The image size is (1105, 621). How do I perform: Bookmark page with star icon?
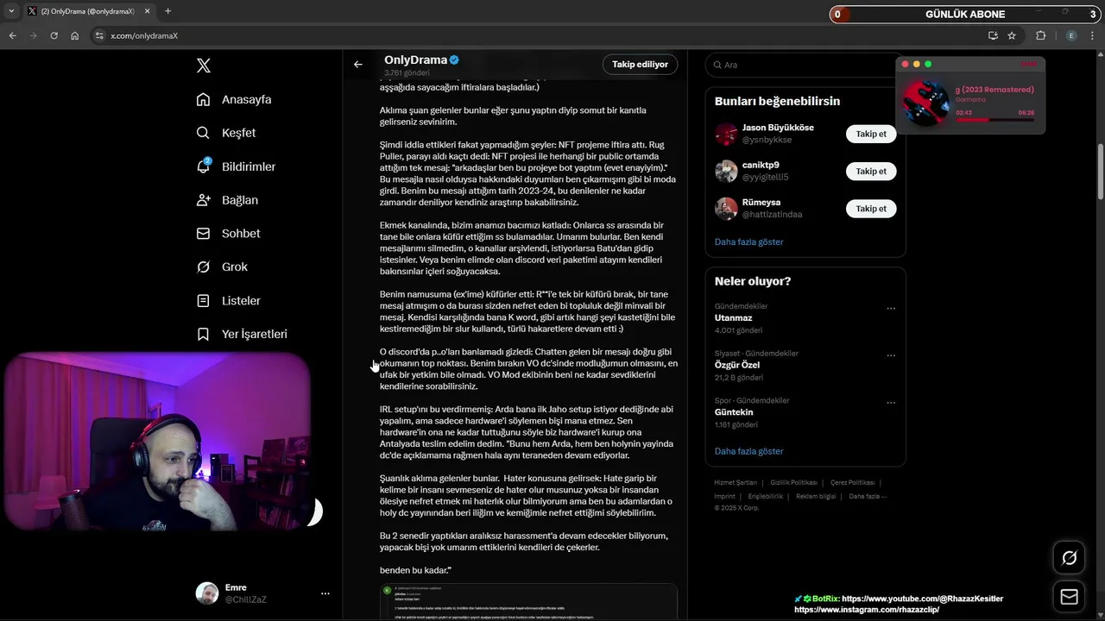coord(1012,35)
